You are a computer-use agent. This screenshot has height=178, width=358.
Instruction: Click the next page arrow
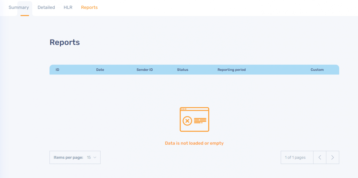pyautogui.click(x=332, y=157)
